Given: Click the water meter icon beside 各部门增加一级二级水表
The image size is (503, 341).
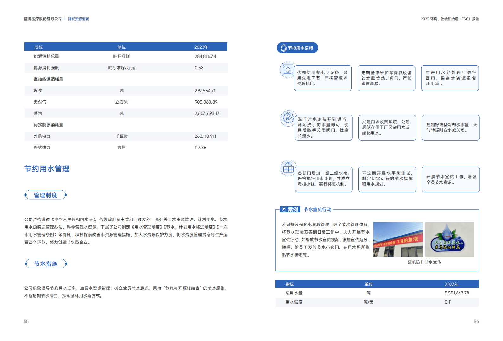Looking at the screenshot, I should tap(288, 167).
